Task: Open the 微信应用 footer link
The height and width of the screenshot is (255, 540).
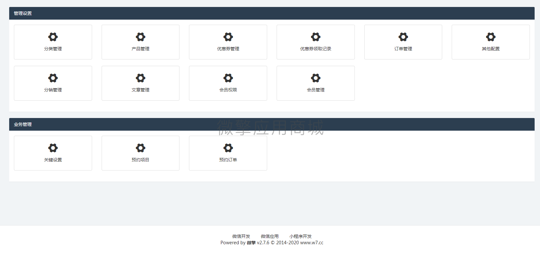Action: pos(269,236)
